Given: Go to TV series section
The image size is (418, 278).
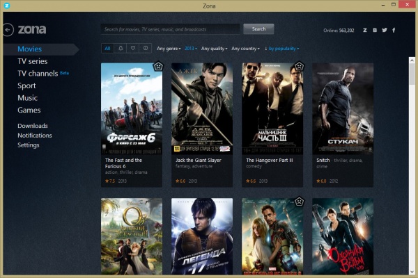Looking at the screenshot, I should (33, 61).
